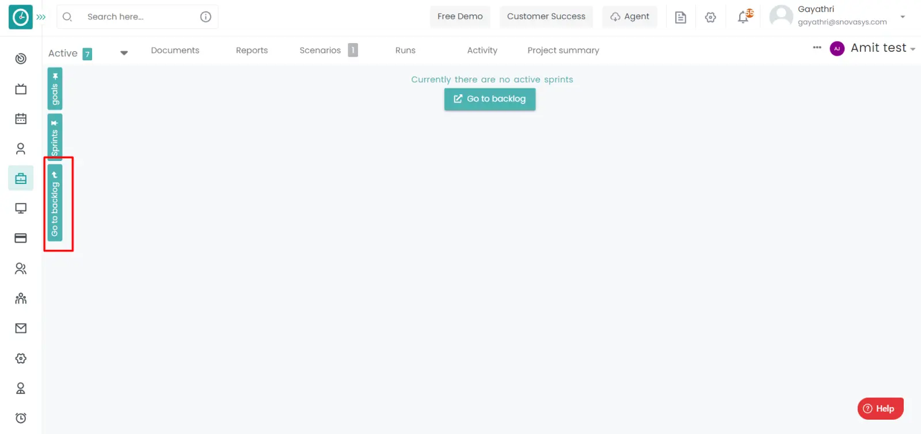Expand the sidebar with chevron arrows
The image size is (921, 434).
click(x=41, y=17)
